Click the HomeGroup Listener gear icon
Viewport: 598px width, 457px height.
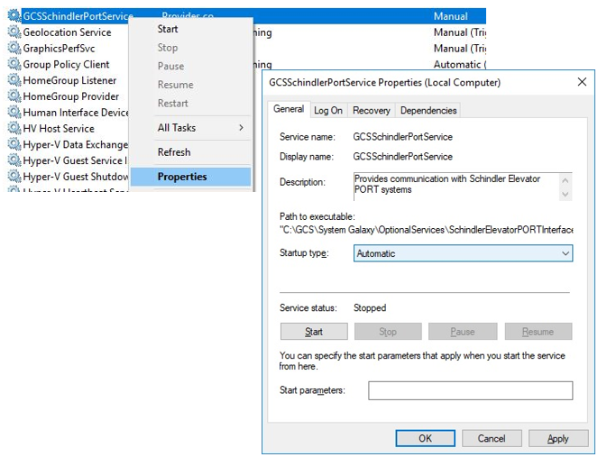click(14, 80)
